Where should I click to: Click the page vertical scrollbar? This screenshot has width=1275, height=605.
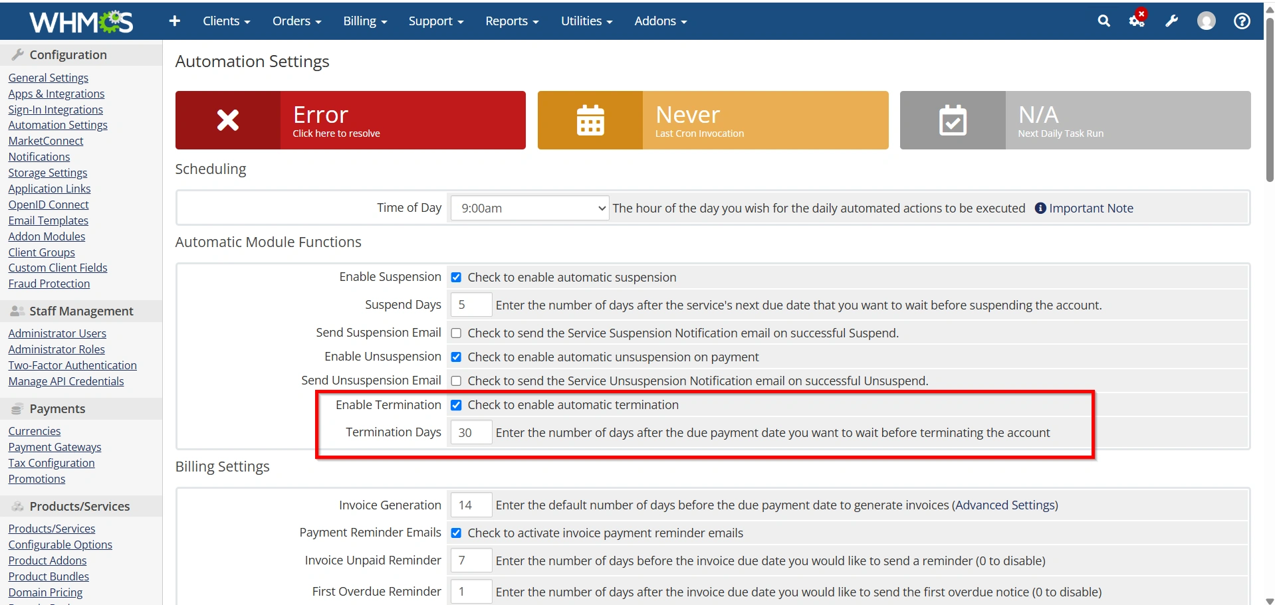(1270, 100)
